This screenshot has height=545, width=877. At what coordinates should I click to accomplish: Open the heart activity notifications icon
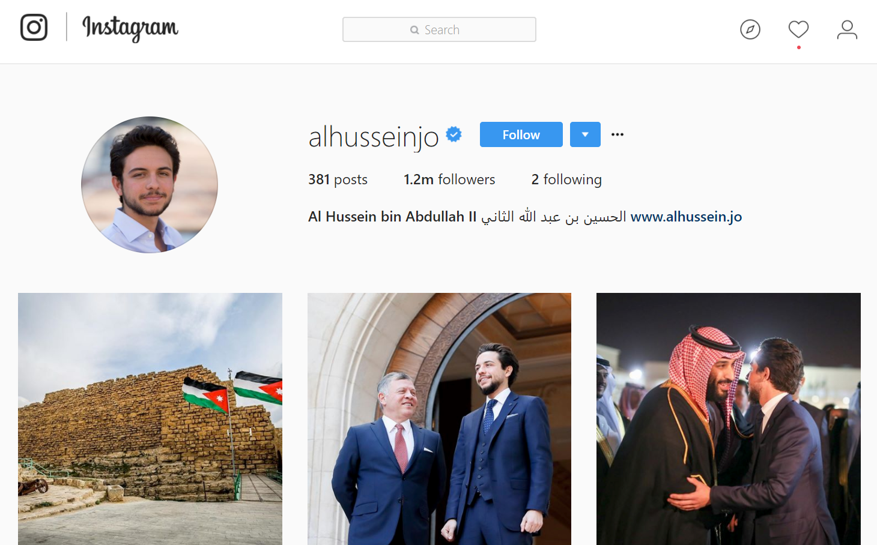[798, 29]
